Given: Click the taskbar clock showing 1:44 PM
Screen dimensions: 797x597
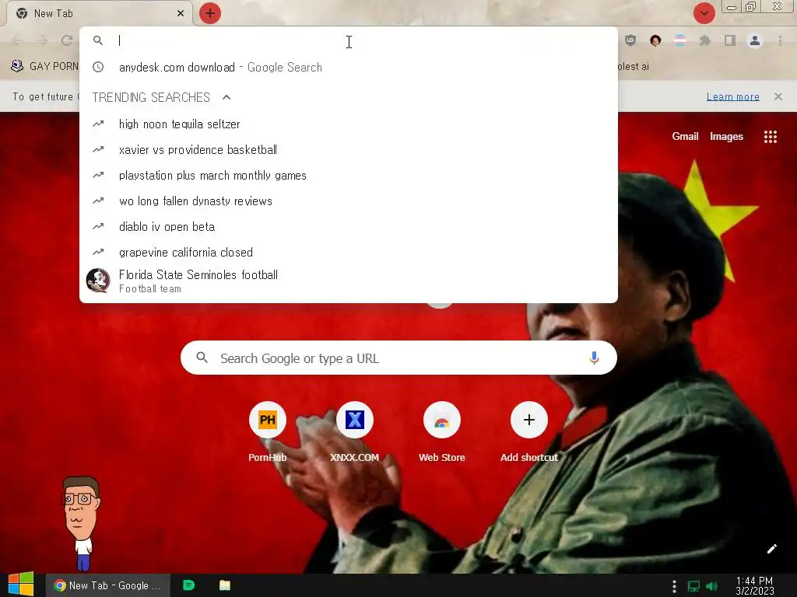Looking at the screenshot, I should coord(754,585).
